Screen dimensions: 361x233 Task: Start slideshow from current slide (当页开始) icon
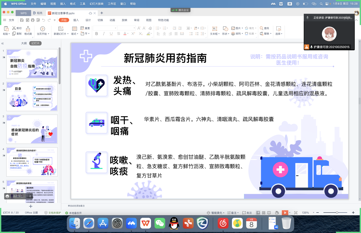pyautogui.click(x=42, y=28)
